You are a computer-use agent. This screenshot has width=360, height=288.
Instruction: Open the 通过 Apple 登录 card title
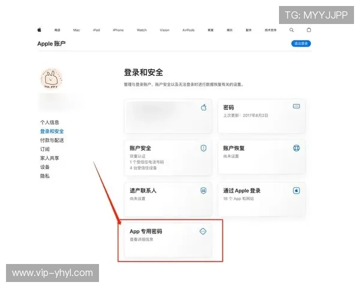242,191
